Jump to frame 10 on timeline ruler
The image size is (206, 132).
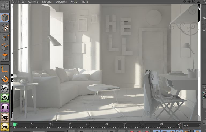32,124
